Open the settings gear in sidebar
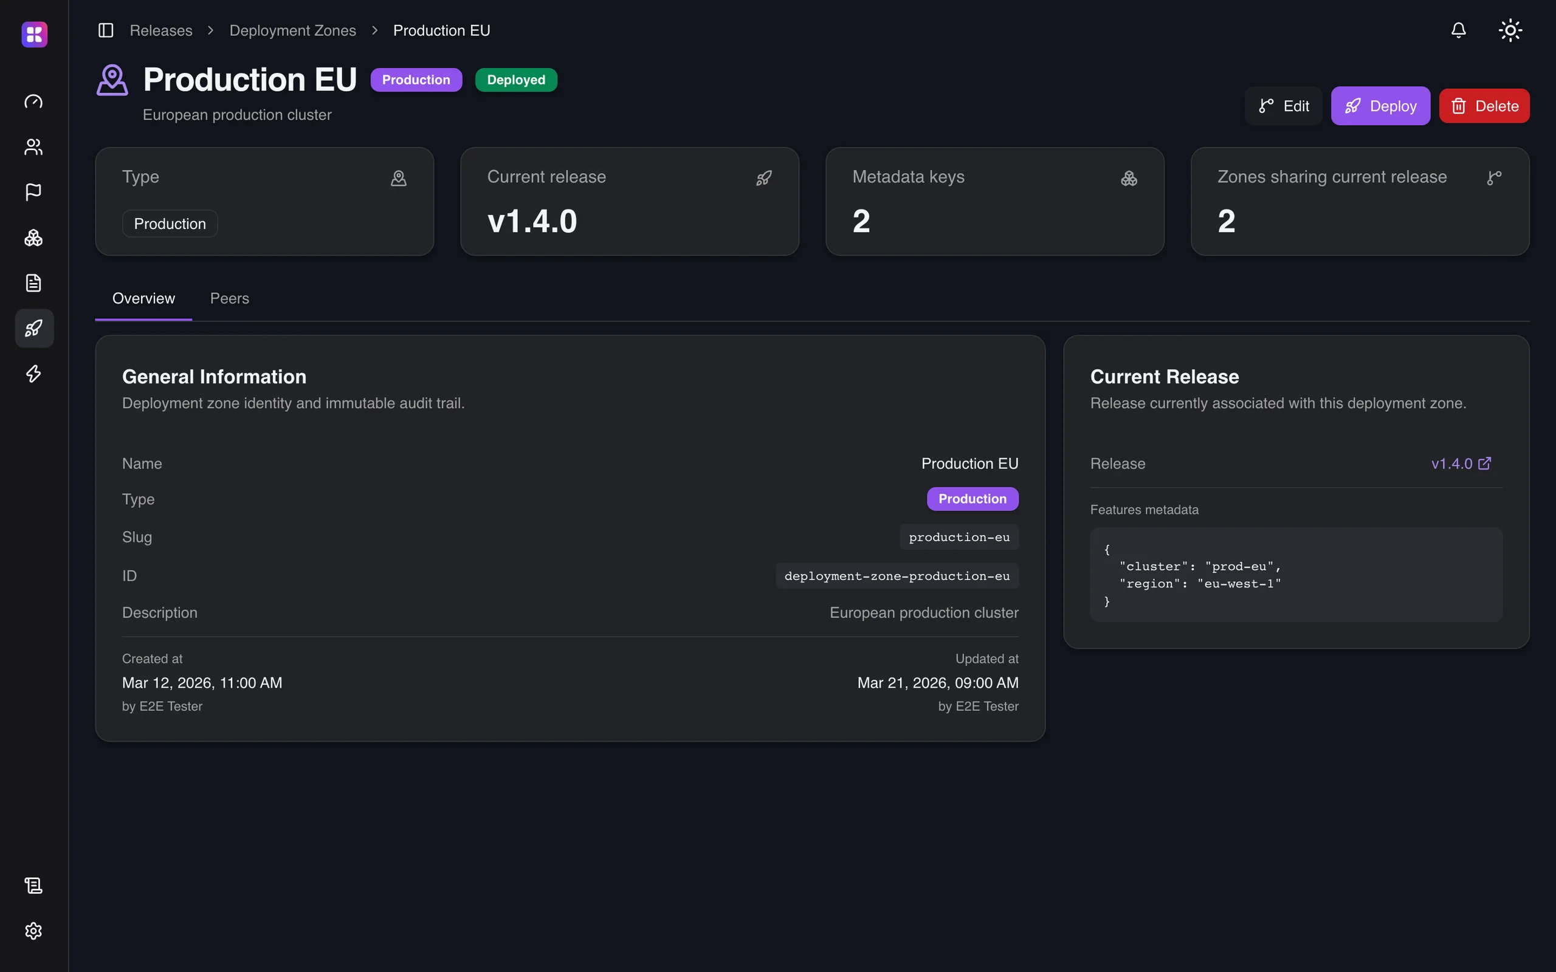Image resolution: width=1556 pixels, height=972 pixels. tap(33, 931)
